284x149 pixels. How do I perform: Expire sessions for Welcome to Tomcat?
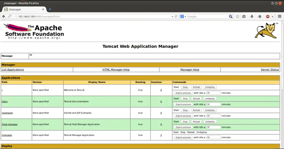pos(183,93)
